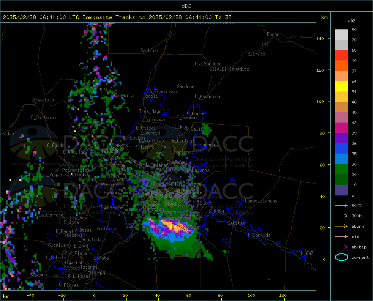373x301 pixels.
Task: Click the yellow-core storm cell near Mirador
Action: (x=175, y=227)
